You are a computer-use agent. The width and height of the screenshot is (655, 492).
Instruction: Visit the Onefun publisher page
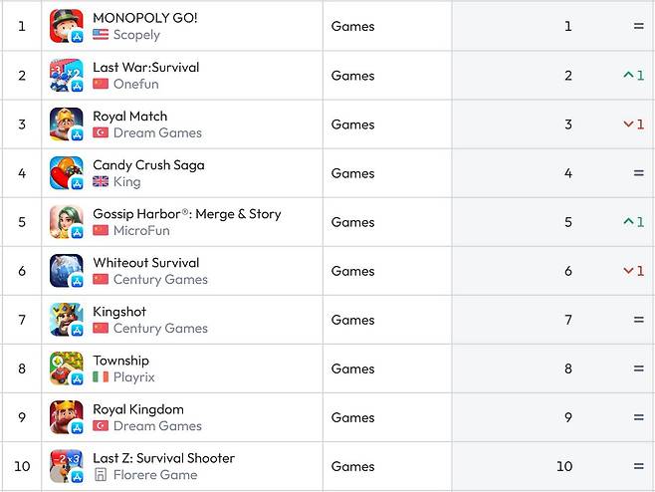coord(136,84)
